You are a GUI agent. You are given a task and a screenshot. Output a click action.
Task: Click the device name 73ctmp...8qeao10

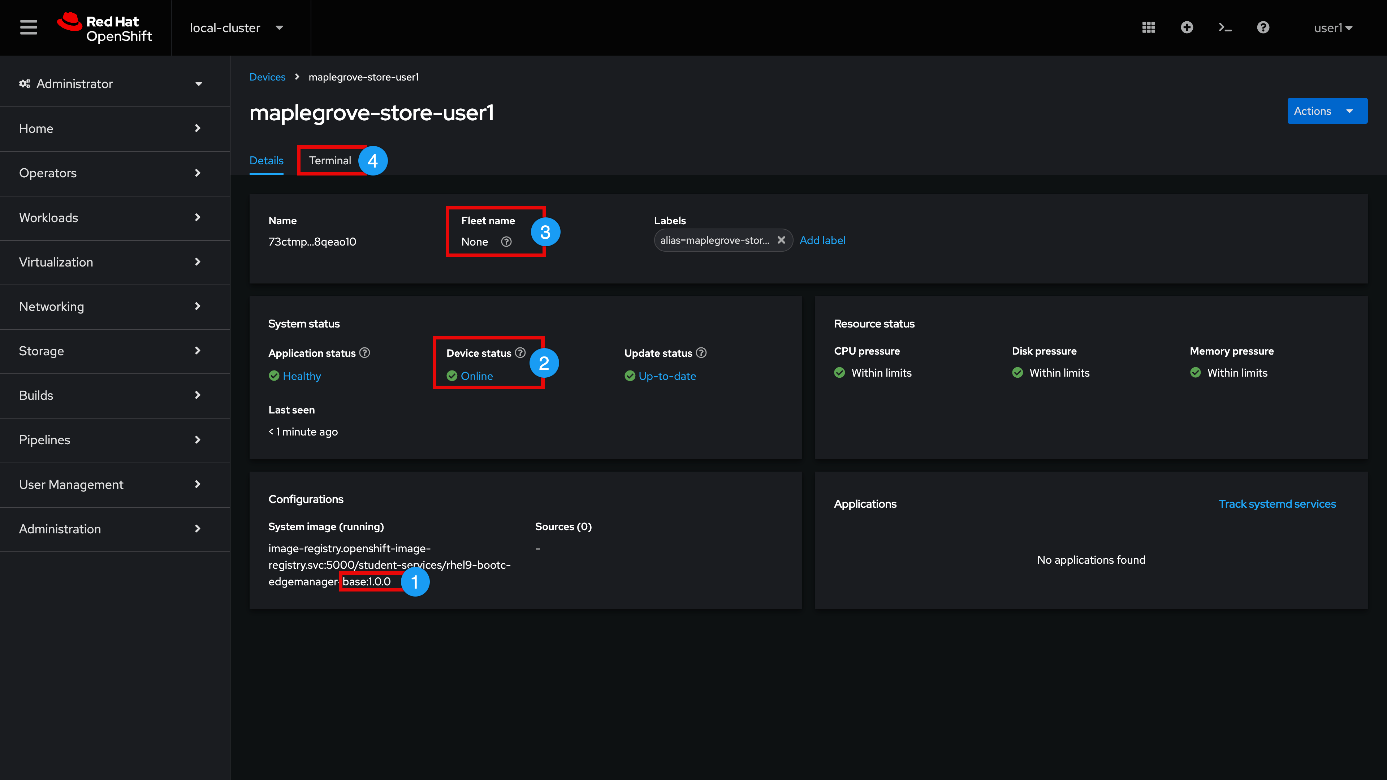pyautogui.click(x=312, y=242)
